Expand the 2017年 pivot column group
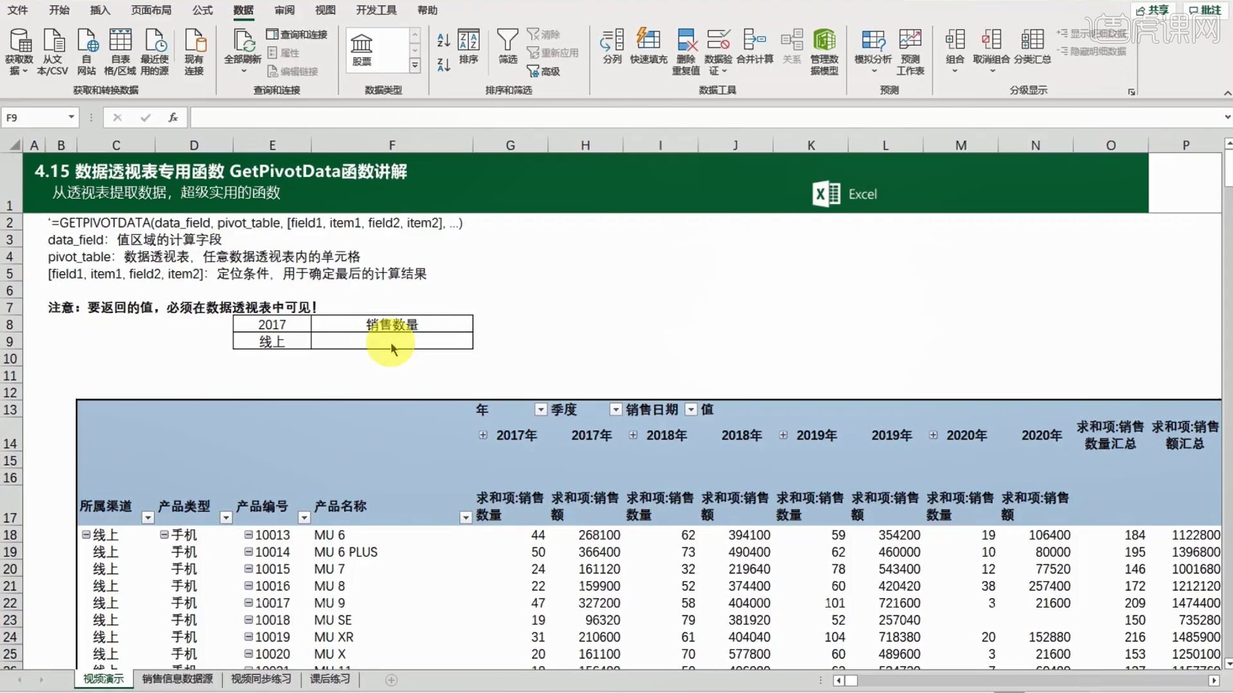The image size is (1233, 693). click(x=483, y=435)
